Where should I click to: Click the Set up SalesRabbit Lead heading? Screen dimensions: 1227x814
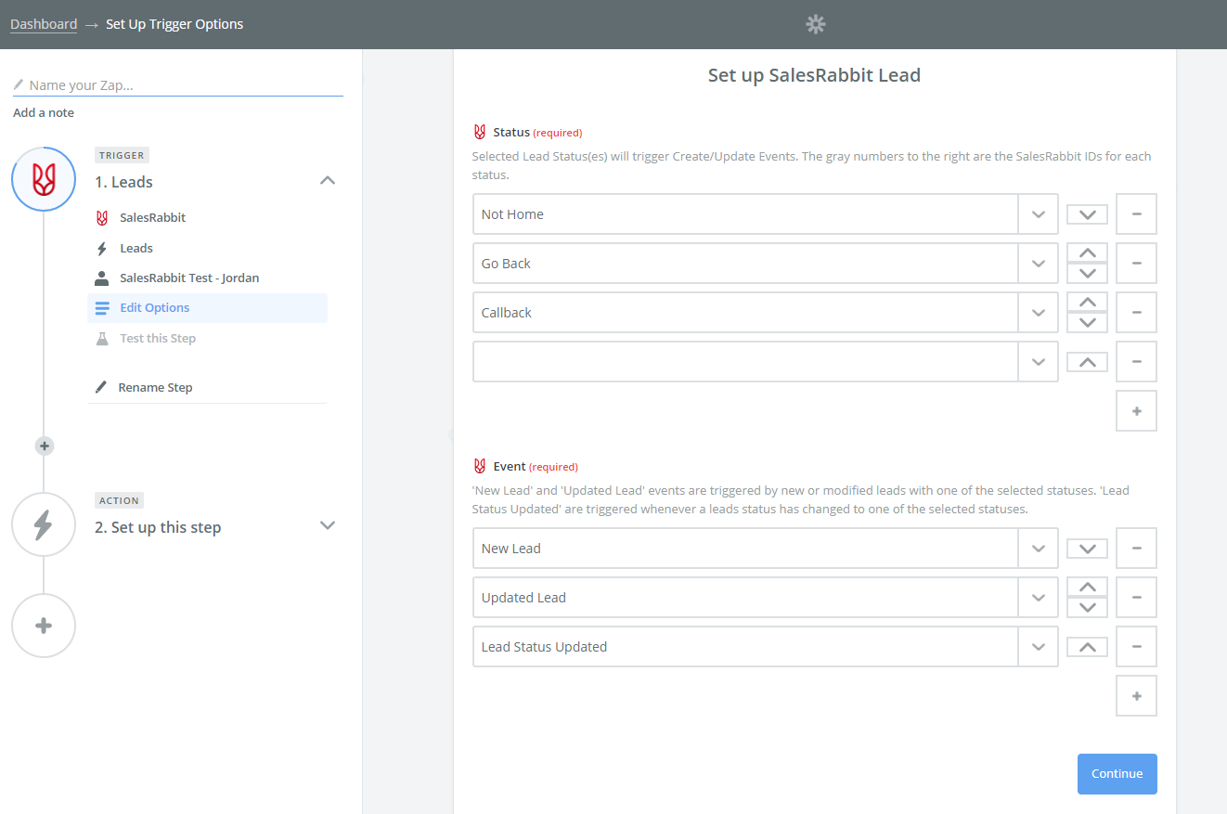coord(814,75)
